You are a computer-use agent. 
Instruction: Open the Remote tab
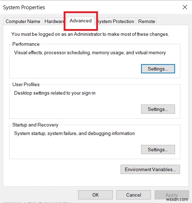click(x=146, y=21)
